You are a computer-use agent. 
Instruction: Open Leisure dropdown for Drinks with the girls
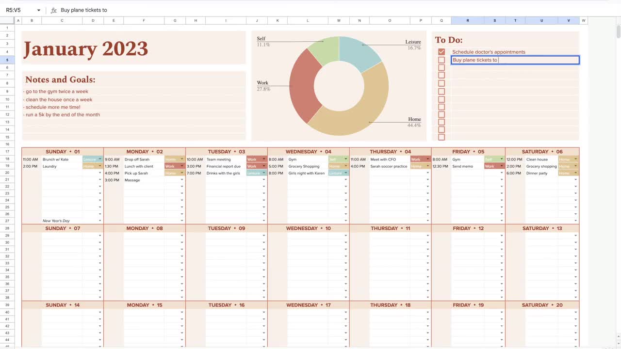tap(264, 173)
